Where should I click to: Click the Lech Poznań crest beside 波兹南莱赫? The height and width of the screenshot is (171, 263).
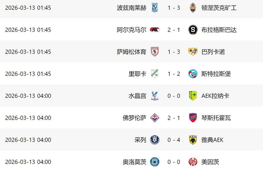click(155, 7)
